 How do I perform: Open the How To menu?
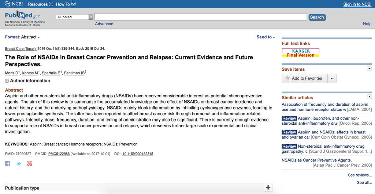66,4
